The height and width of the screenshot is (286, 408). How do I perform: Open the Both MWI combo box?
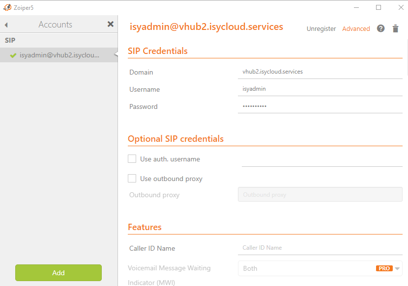click(320, 268)
